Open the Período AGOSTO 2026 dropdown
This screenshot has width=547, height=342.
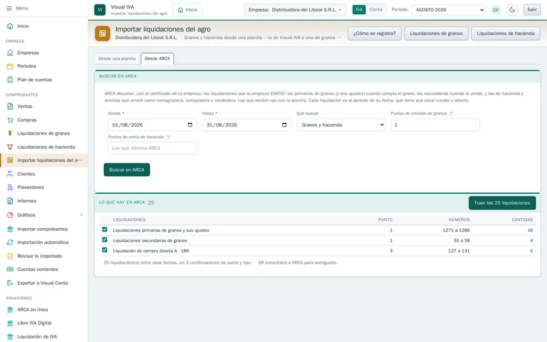click(x=448, y=10)
